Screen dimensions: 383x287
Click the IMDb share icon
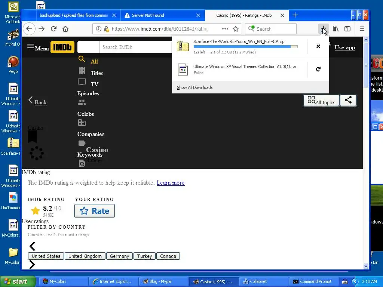point(348,100)
